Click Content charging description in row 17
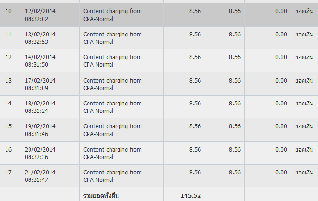This screenshot has width=318, height=201. 112,176
